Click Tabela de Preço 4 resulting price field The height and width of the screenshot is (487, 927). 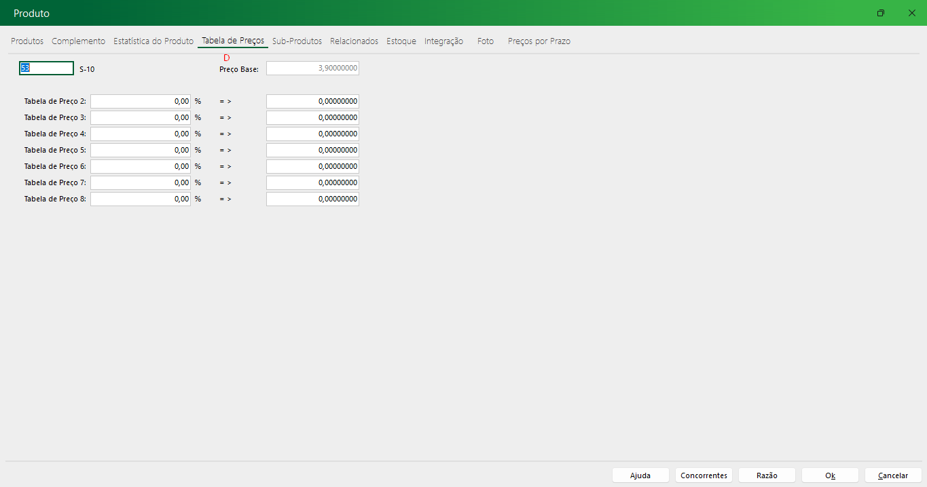[x=312, y=134]
